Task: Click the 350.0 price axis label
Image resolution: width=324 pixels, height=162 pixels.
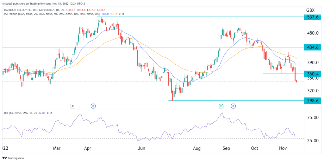Action: click(312, 78)
